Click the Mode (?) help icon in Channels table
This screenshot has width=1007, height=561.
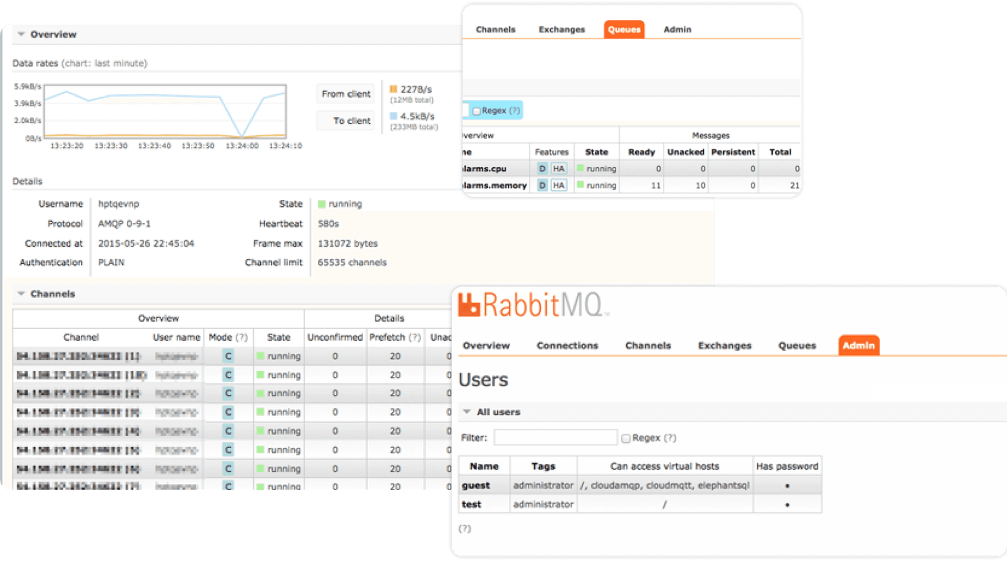(241, 338)
